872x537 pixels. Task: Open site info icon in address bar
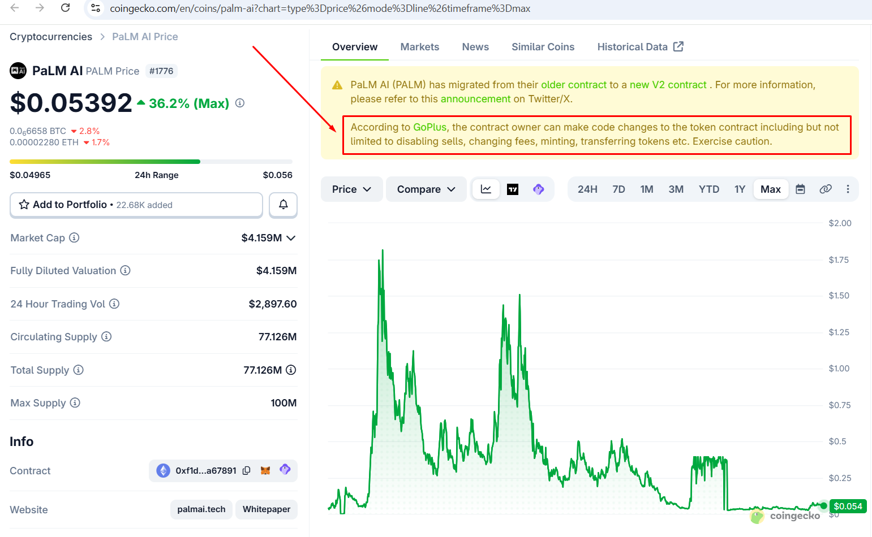coord(96,8)
